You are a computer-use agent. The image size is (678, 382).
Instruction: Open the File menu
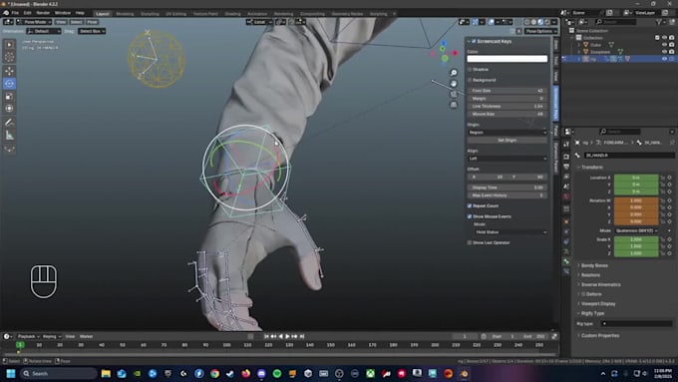coord(15,13)
